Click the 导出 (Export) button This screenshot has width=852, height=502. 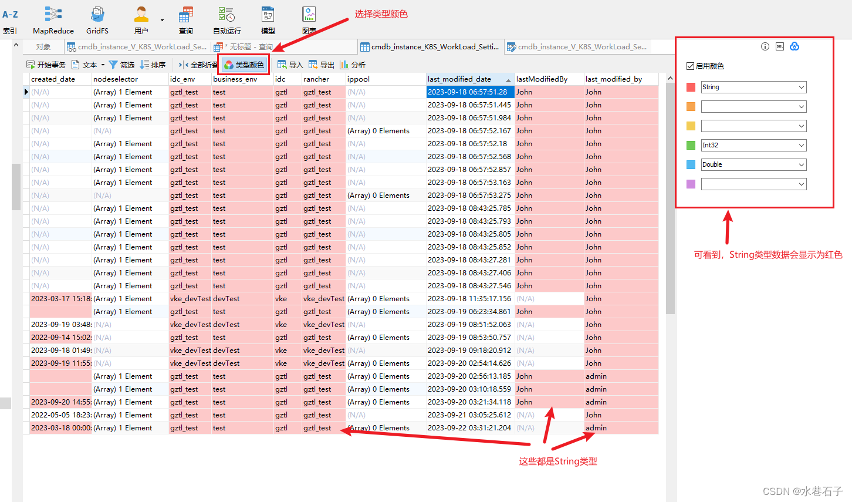[322, 65]
